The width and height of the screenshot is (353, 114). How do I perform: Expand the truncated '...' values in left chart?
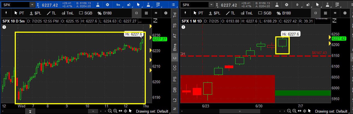[x=140, y=21]
